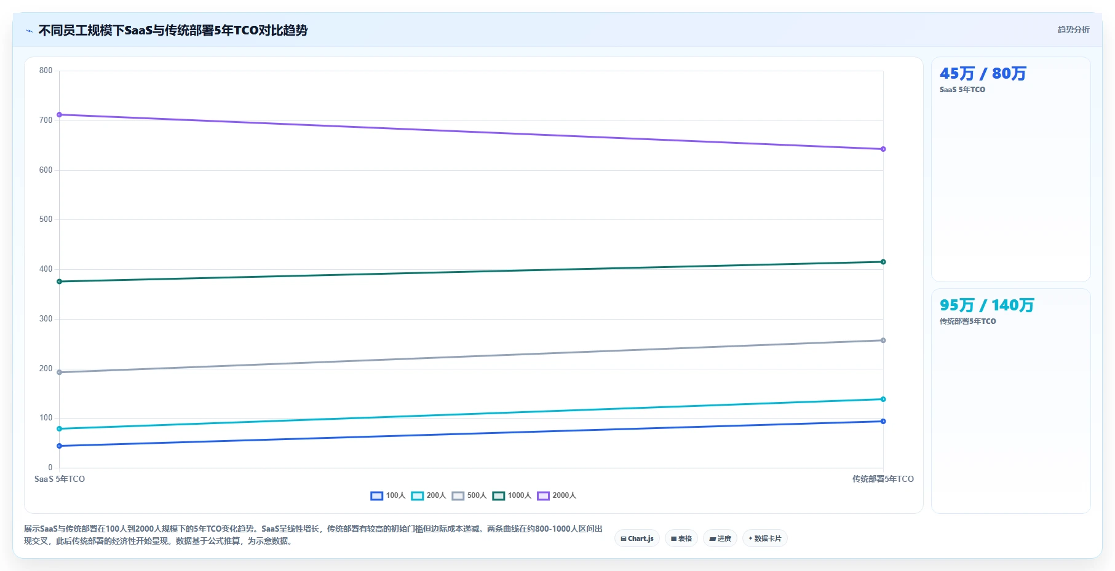Click the 数据卡片 tag
Image resolution: width=1115 pixels, height=571 pixels.
765,538
